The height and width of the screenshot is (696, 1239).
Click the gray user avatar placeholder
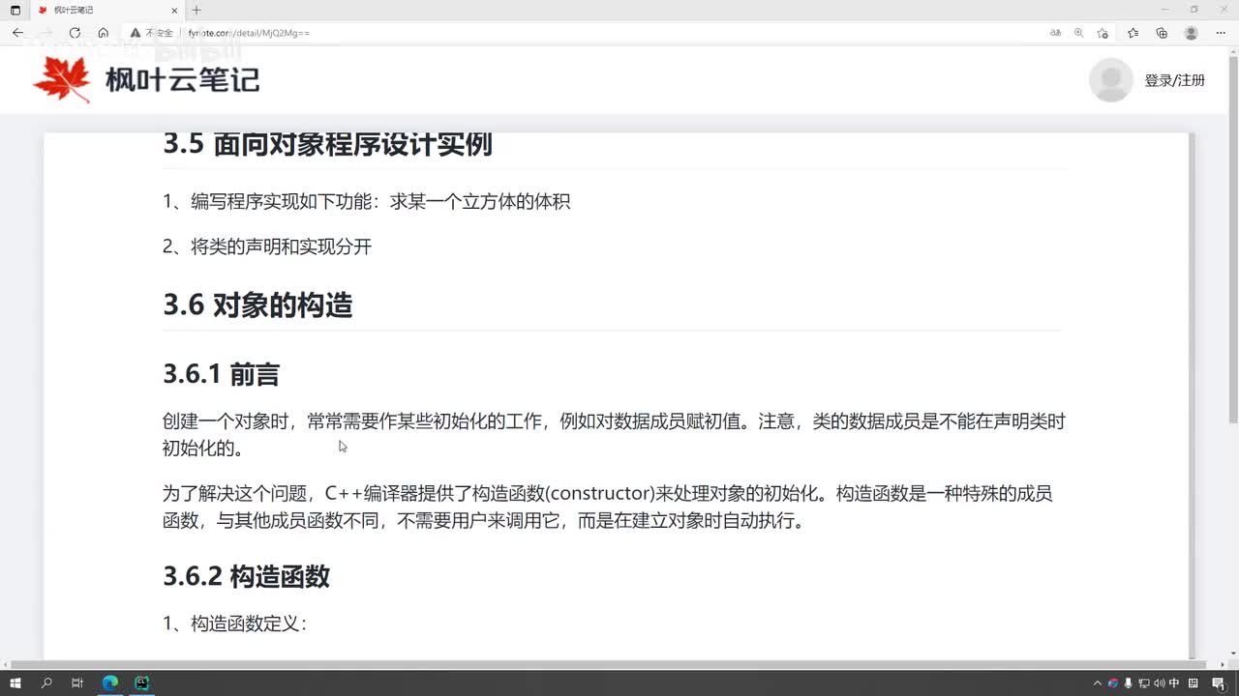[1110, 79]
